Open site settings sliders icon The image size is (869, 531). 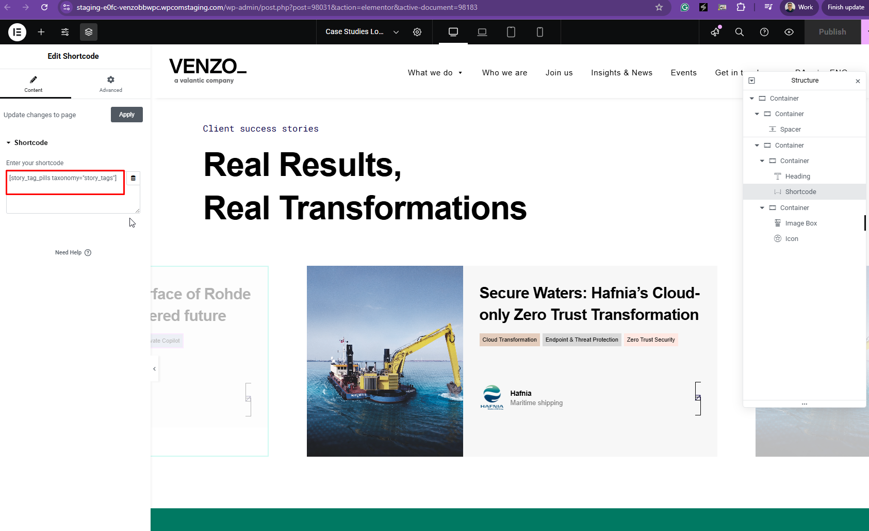tap(65, 32)
